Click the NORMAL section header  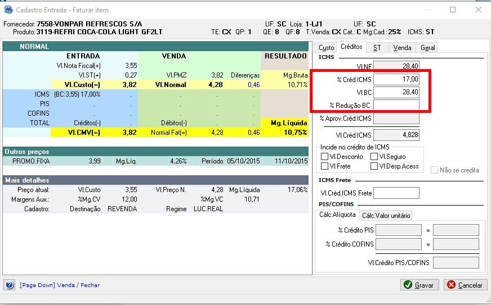pos(155,46)
